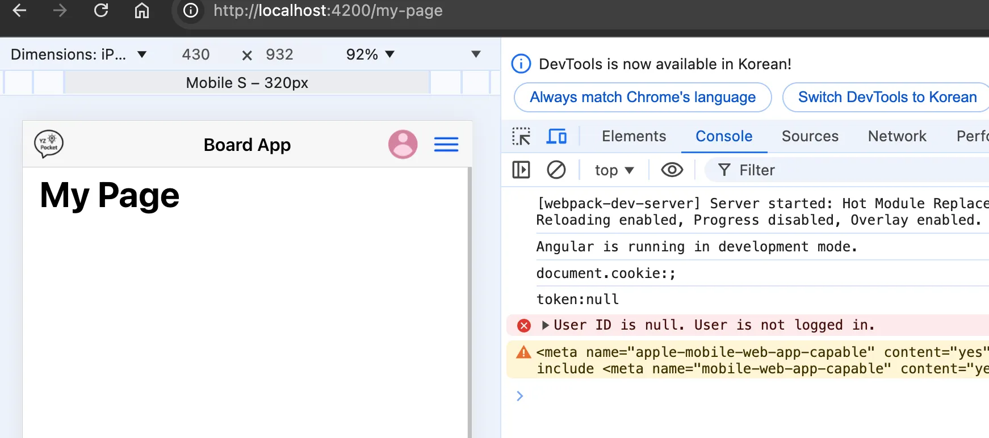Click Switch DevTools to Korean
989x438 pixels.
(x=887, y=98)
